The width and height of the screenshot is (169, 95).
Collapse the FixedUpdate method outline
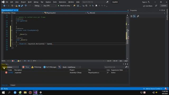tap(12, 30)
